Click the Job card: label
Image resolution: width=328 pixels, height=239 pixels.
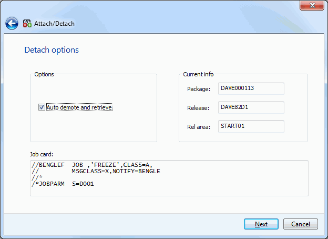point(42,154)
